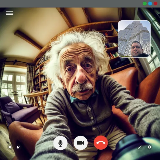
Task: Open call settings gear icon
Action: (x=149, y=147)
